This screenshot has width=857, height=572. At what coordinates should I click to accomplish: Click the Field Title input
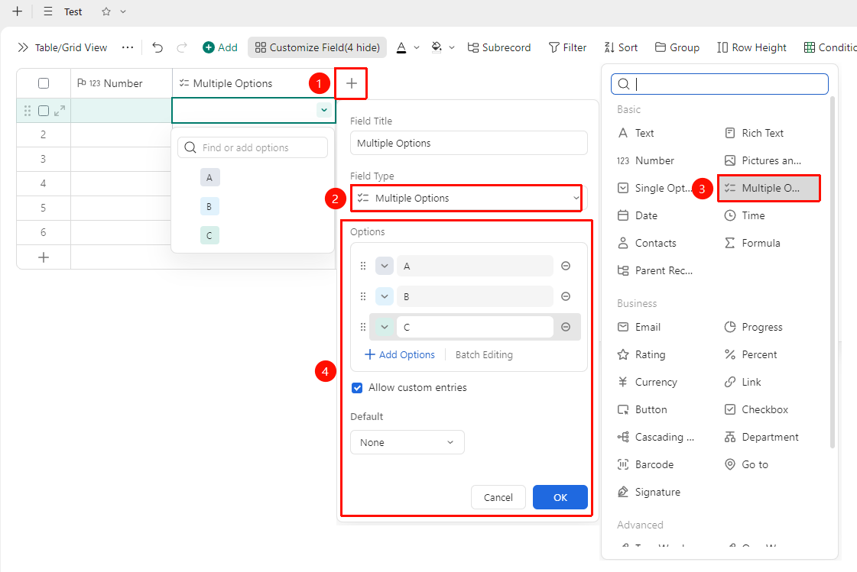[469, 143]
